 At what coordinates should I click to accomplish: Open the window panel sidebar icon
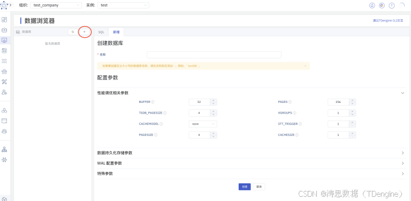[x=4, y=120]
